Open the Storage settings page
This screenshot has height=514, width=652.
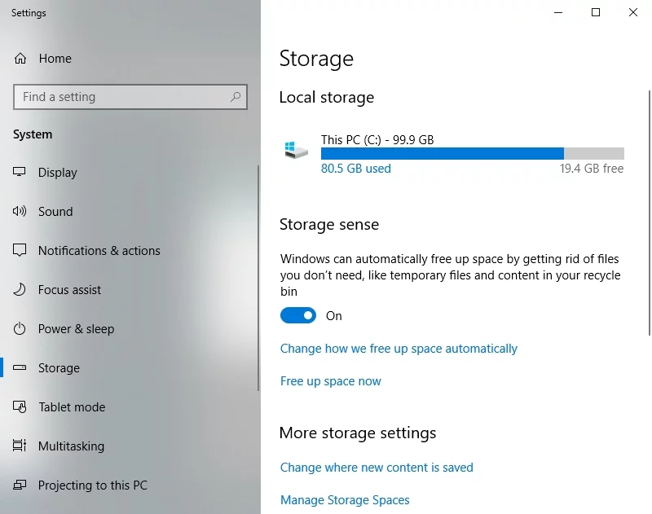59,368
